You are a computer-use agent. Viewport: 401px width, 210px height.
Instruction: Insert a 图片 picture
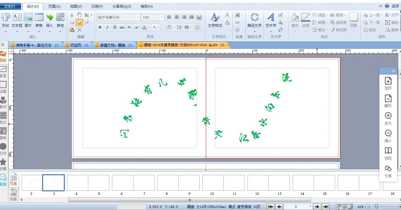pyautogui.click(x=28, y=20)
